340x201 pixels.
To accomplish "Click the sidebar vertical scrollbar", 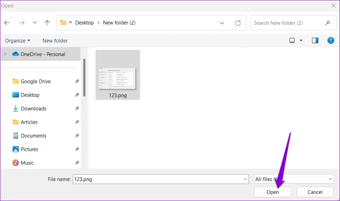I will (x=84, y=78).
